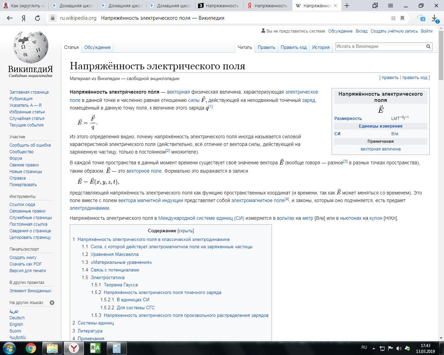Click Скачать как PDF link
Screen dimensions: 444x355
click(25, 264)
